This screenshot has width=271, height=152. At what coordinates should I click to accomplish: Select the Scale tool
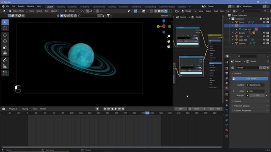[5, 47]
